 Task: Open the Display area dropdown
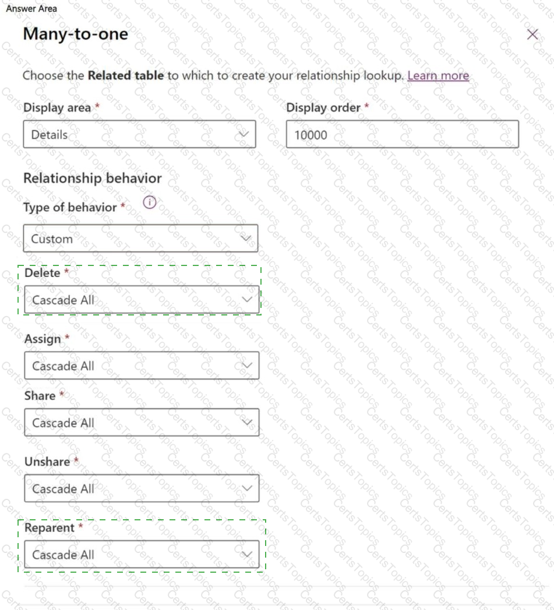click(139, 134)
